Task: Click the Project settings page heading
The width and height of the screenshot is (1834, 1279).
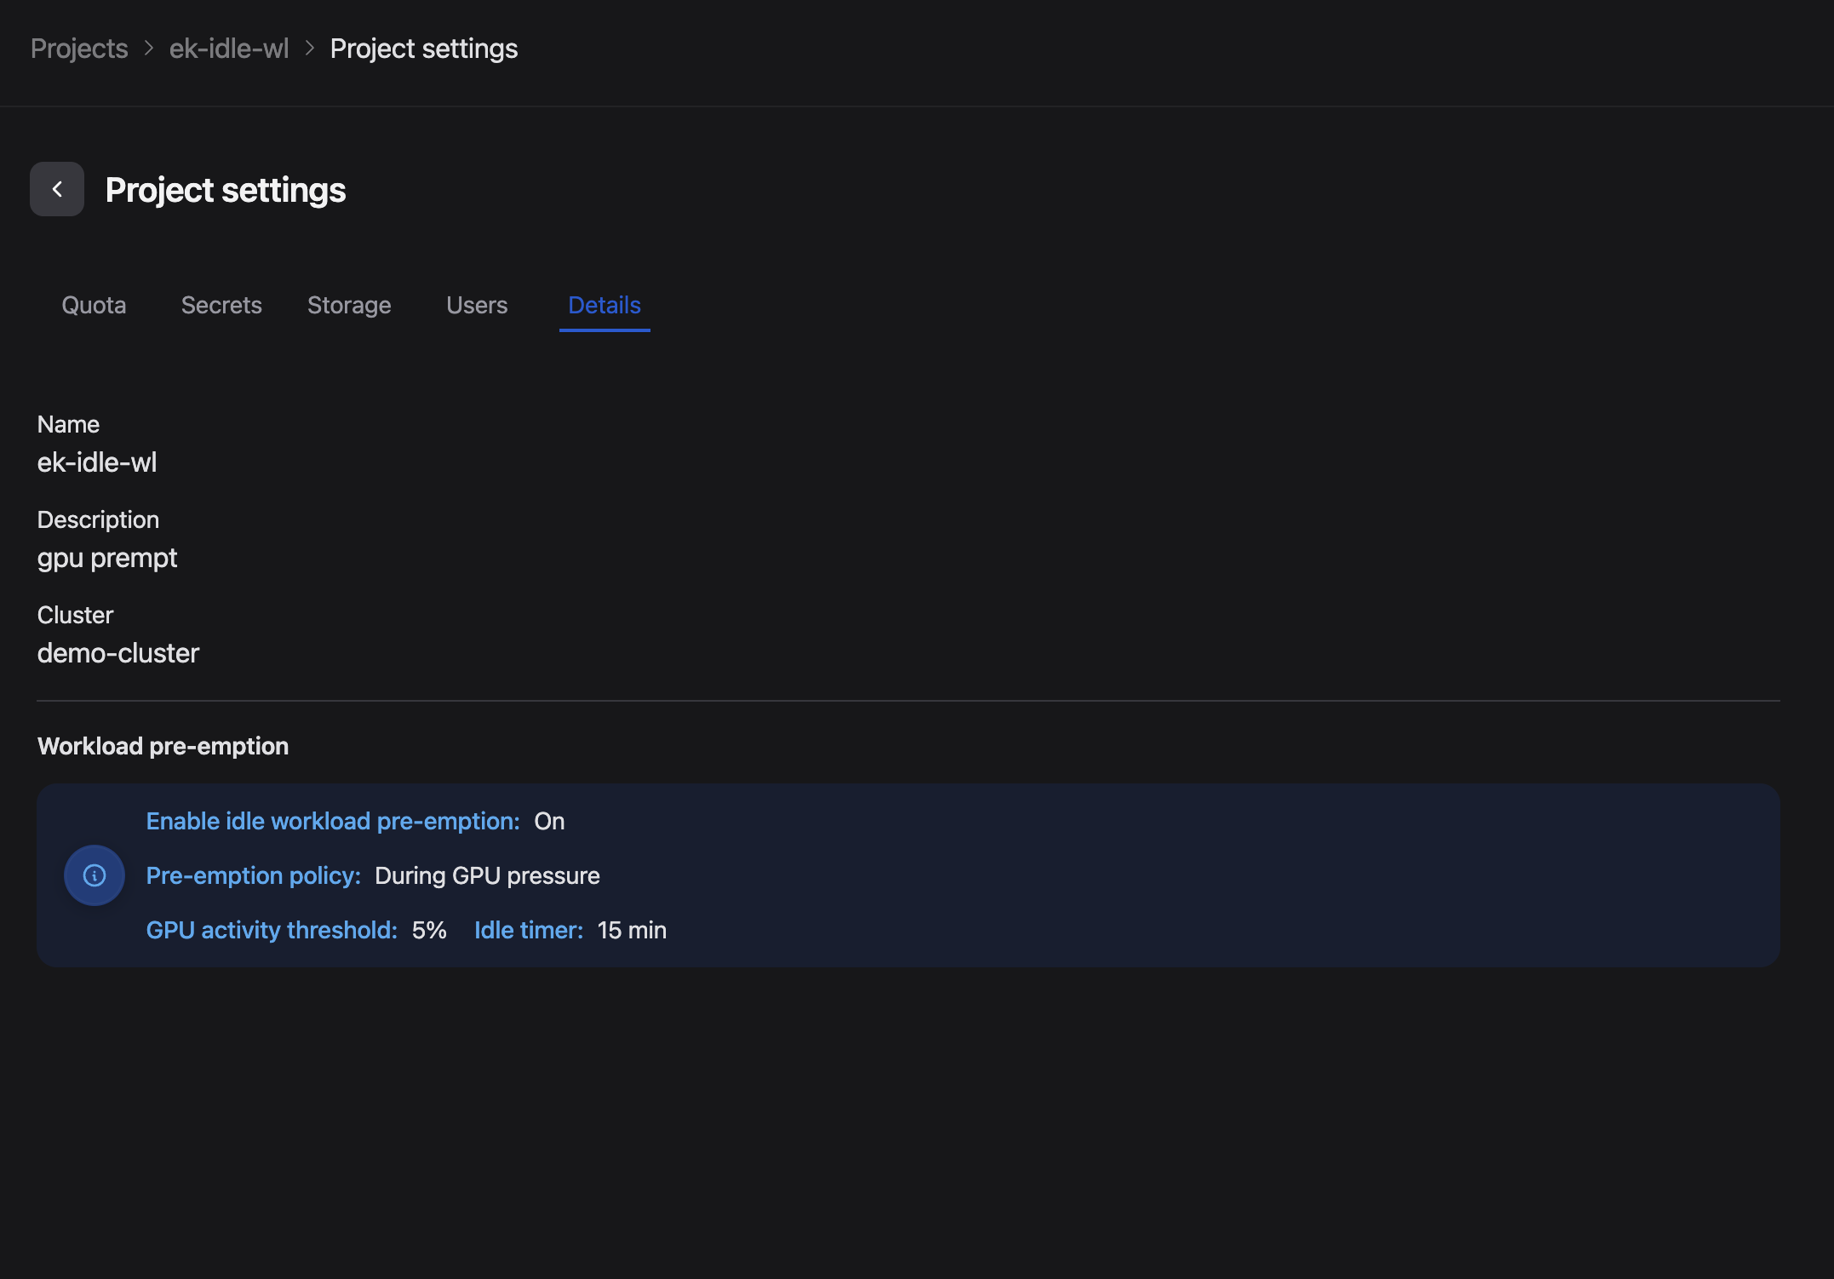Action: click(x=226, y=190)
